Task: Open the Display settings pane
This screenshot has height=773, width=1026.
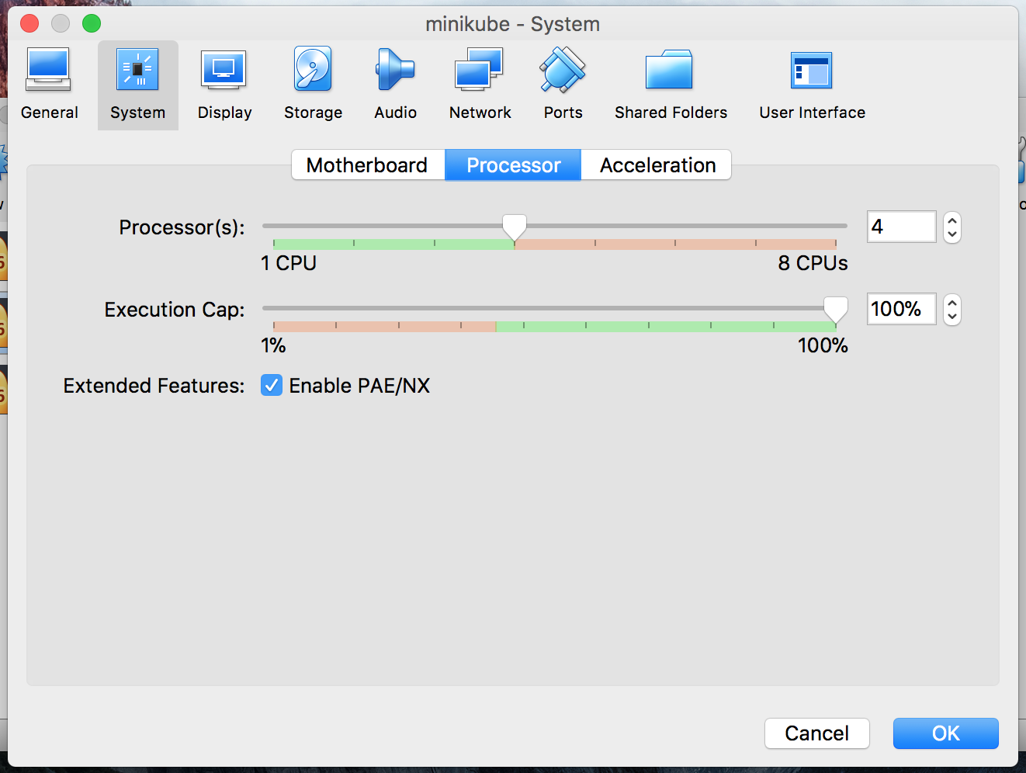Action: coord(224,71)
